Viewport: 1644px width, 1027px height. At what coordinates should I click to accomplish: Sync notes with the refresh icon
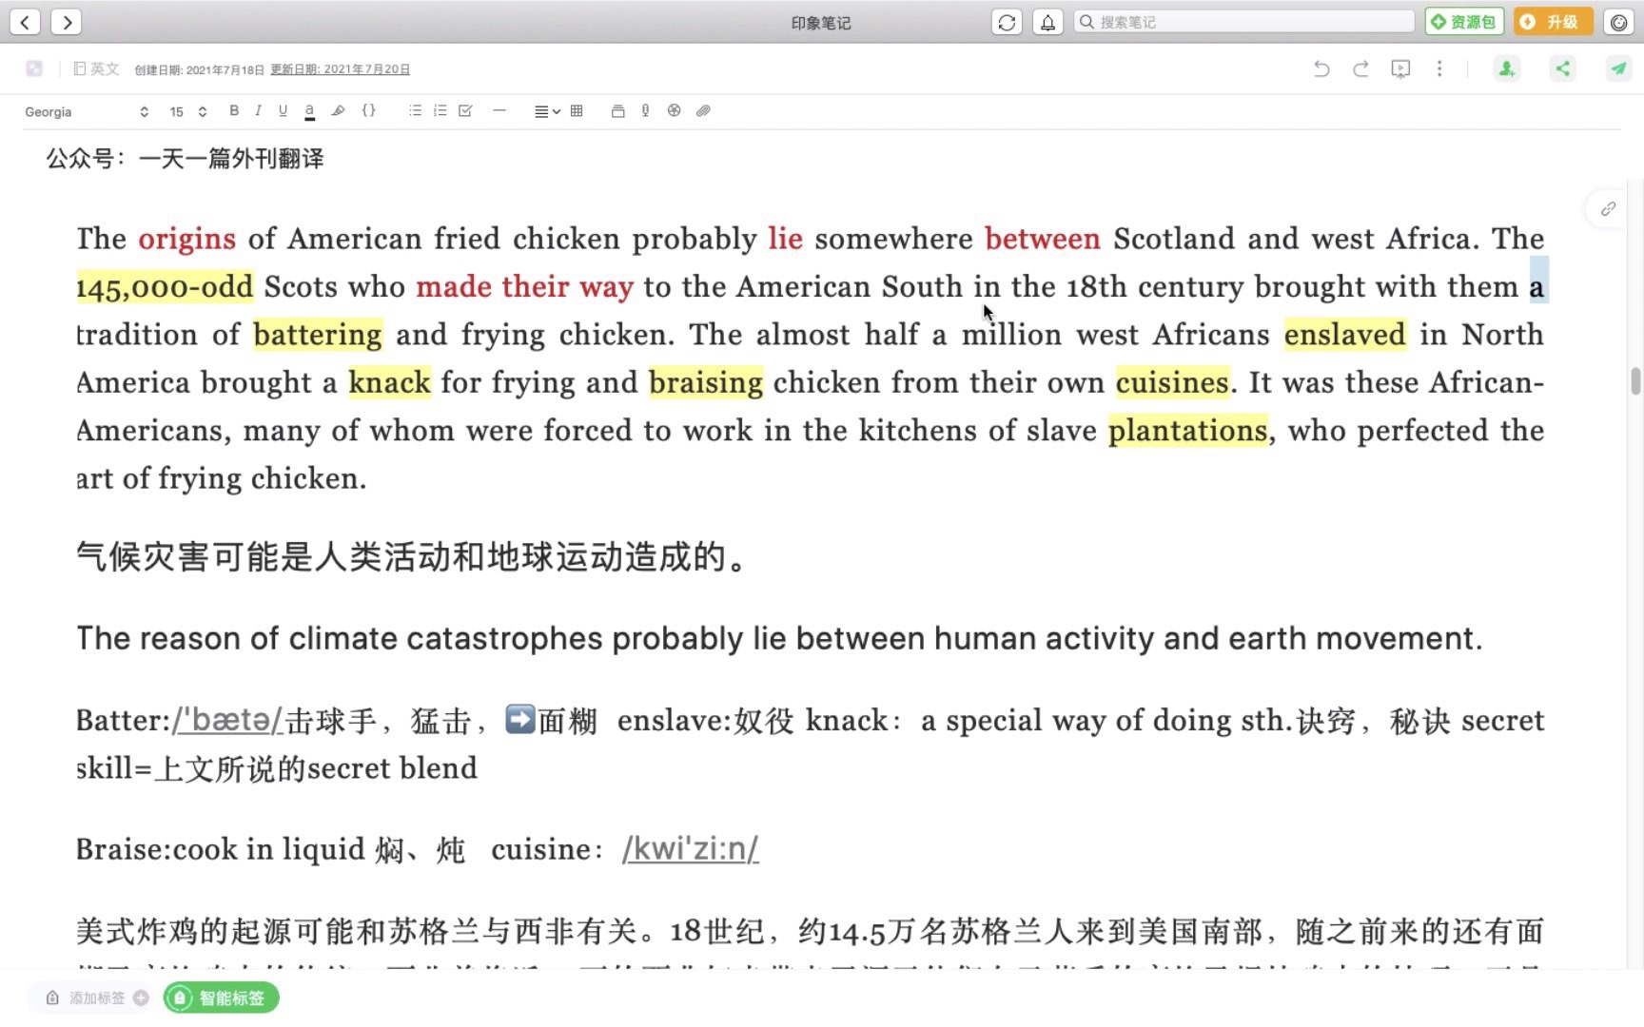(x=1007, y=22)
